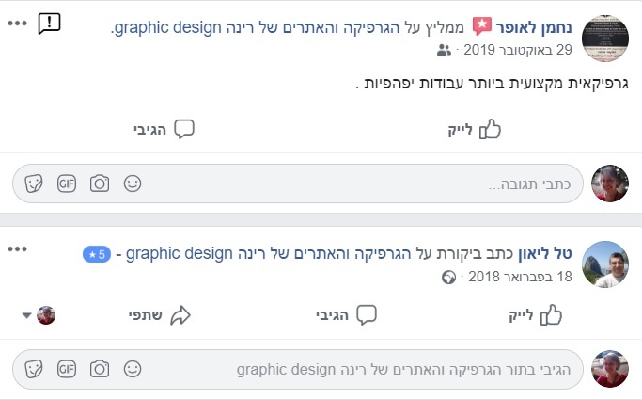Add GIF to first comment box
Image resolution: width=642 pixels, height=400 pixels.
point(66,184)
